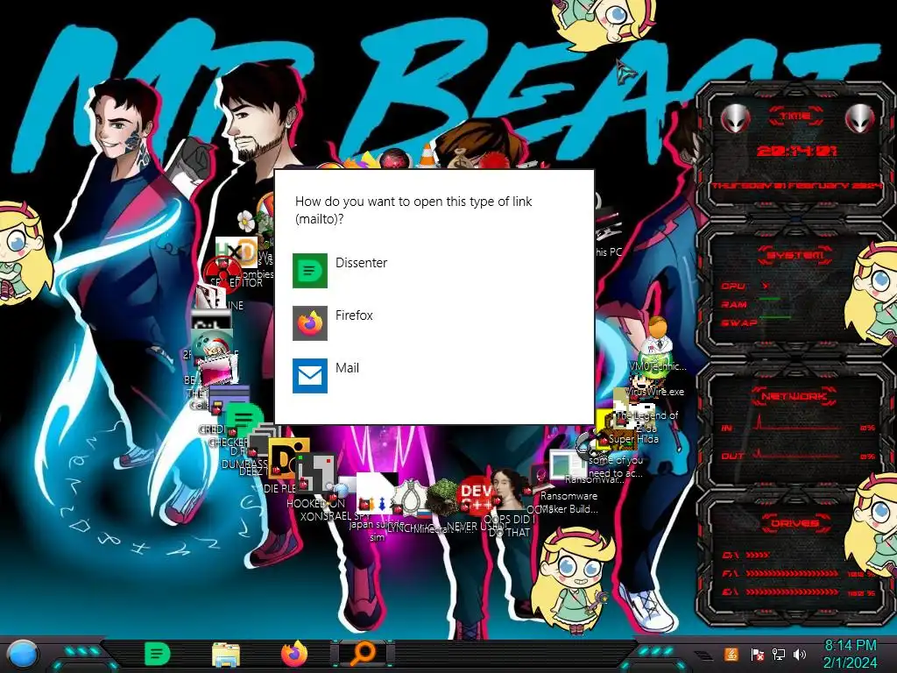Viewport: 897px width, 673px height.
Task: Select the Dev-C++ desktop icon
Action: (x=476, y=494)
